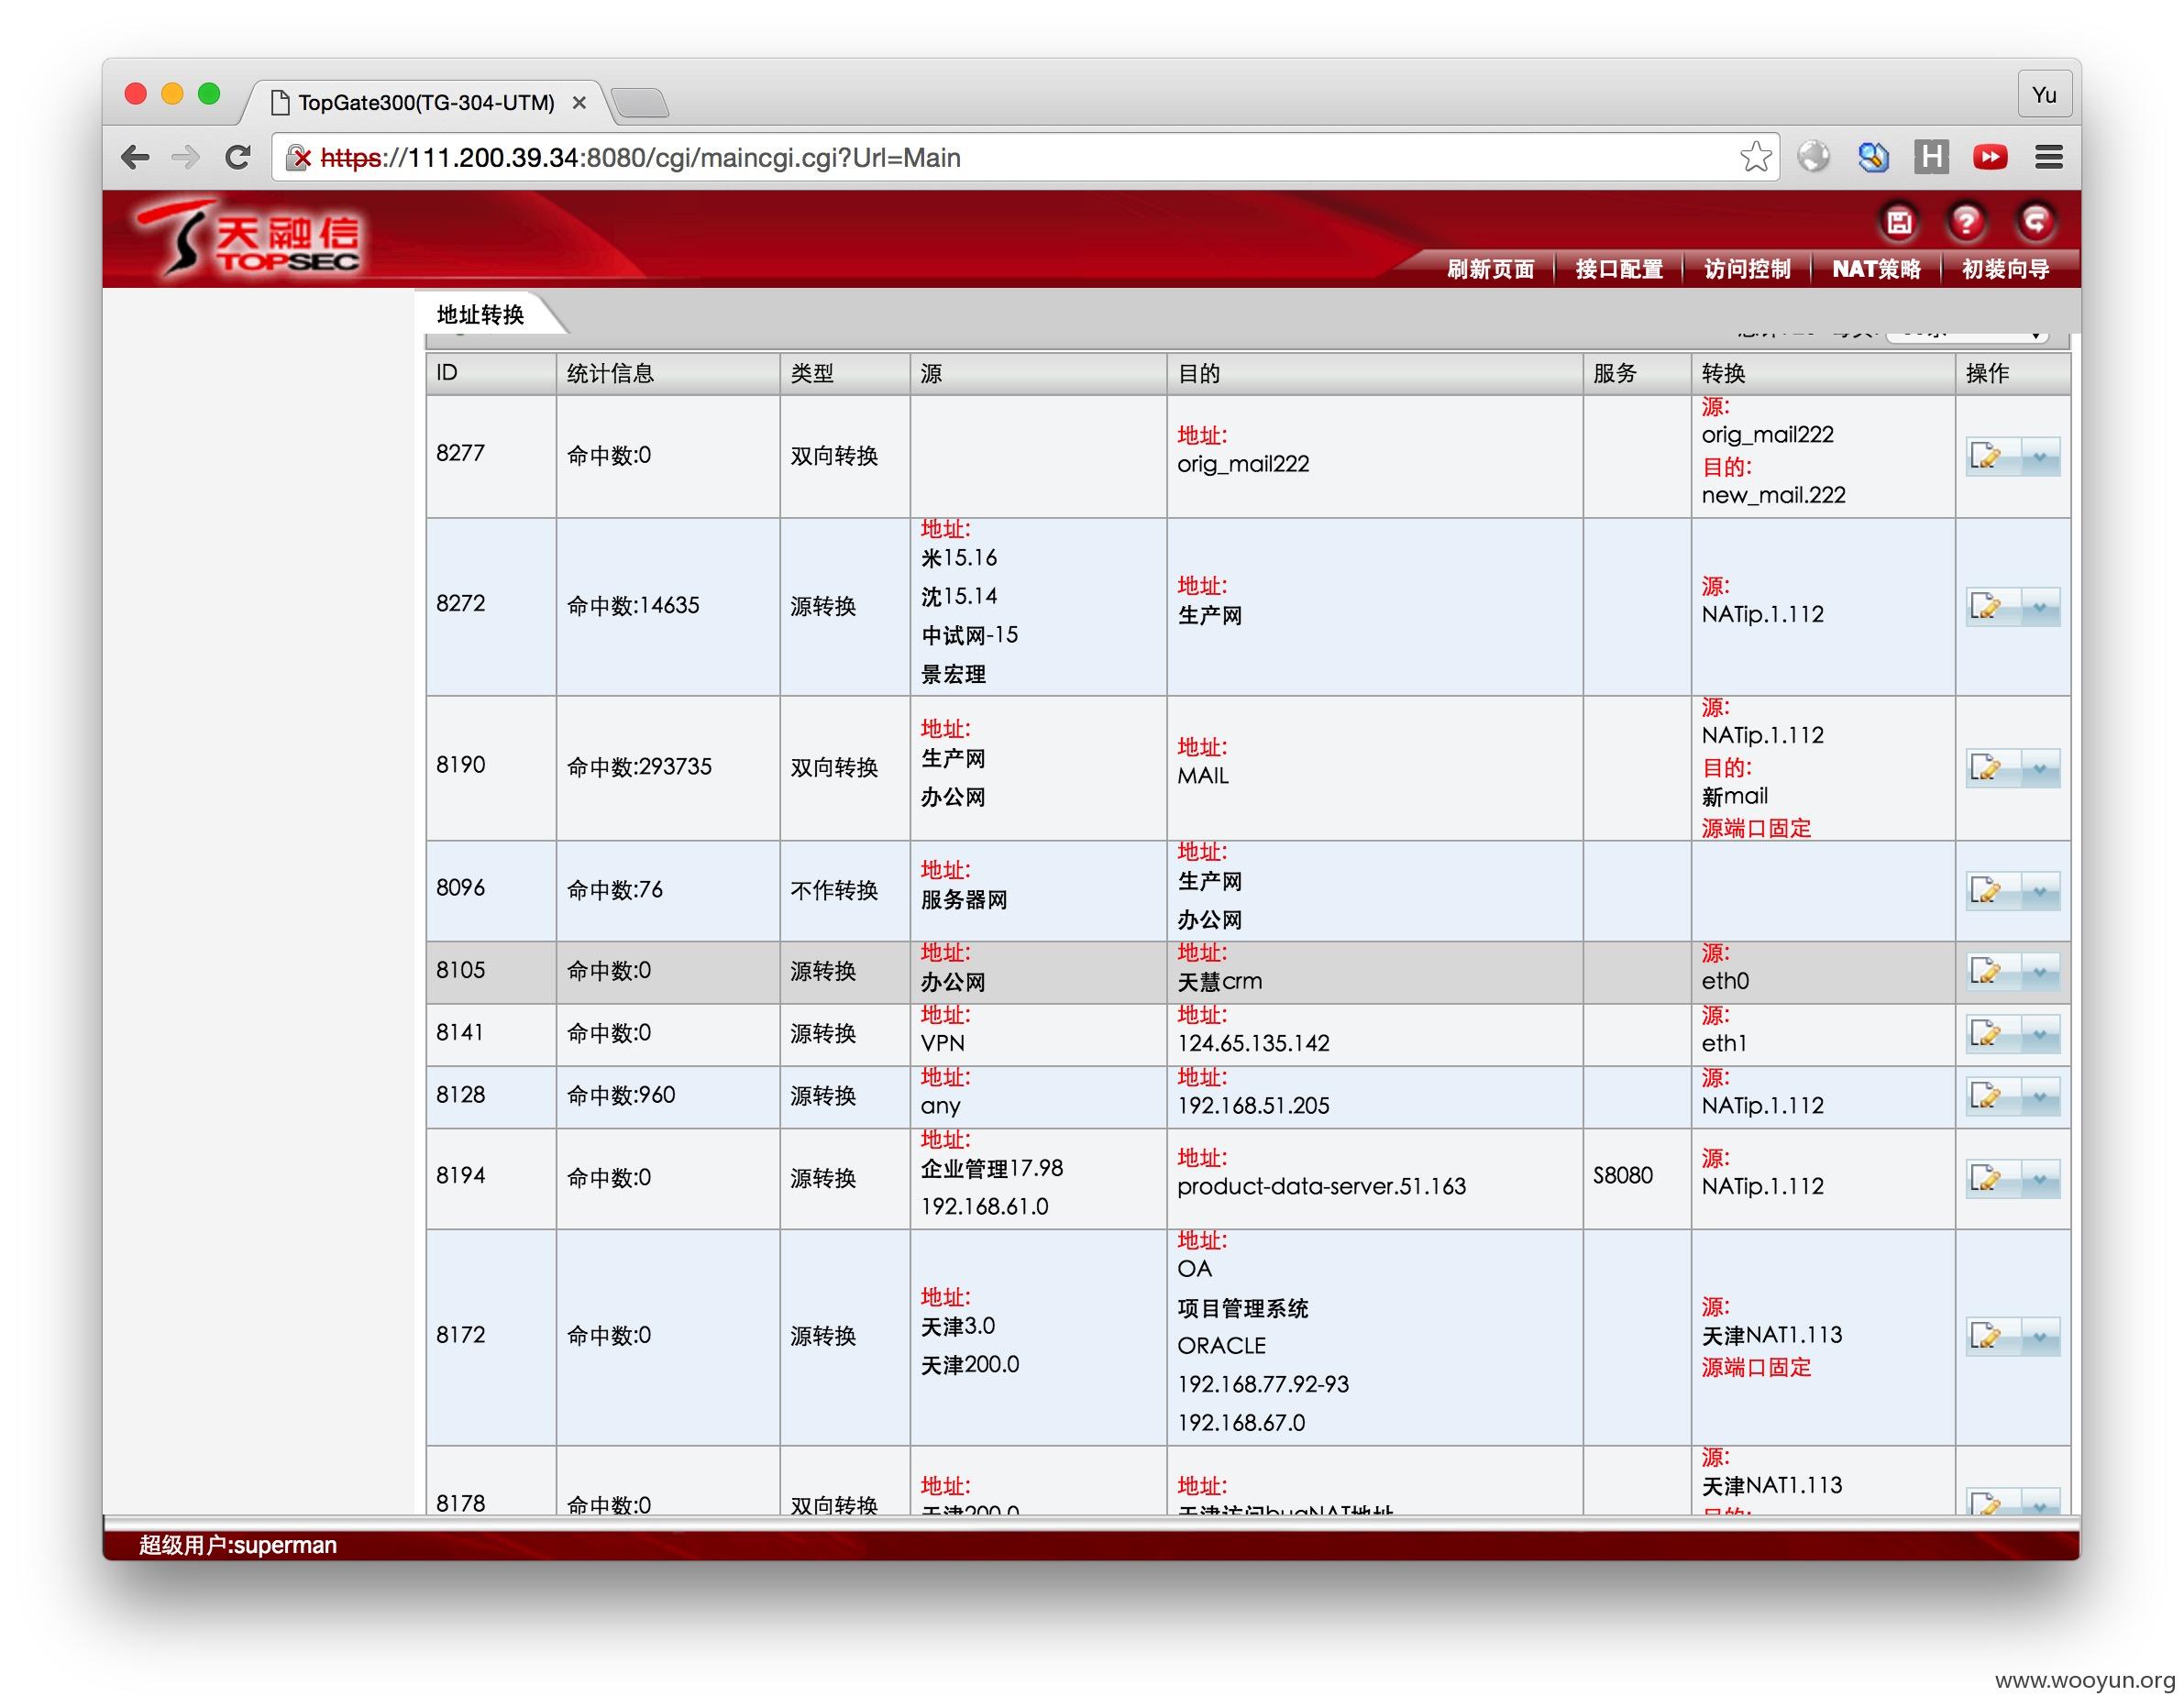Open the NAT策略 menu item
The height and width of the screenshot is (1707, 2184).
click(1876, 269)
